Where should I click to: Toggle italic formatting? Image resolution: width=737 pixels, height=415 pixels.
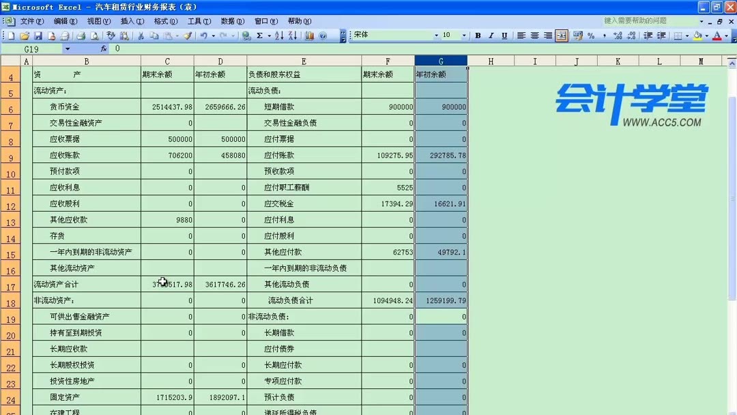click(x=490, y=35)
